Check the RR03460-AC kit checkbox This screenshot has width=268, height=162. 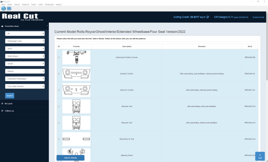coord(59,73)
